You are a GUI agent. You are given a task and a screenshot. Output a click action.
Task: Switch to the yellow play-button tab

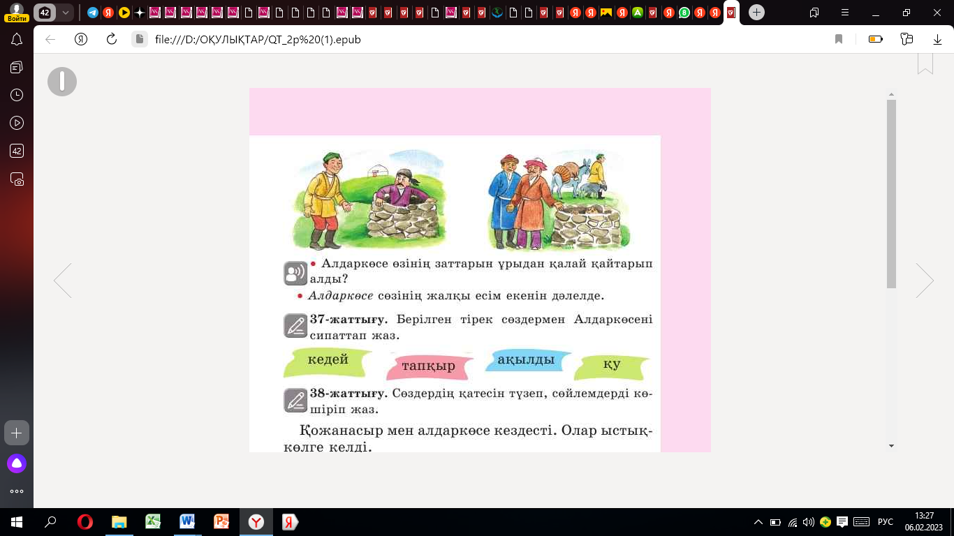pos(124,13)
